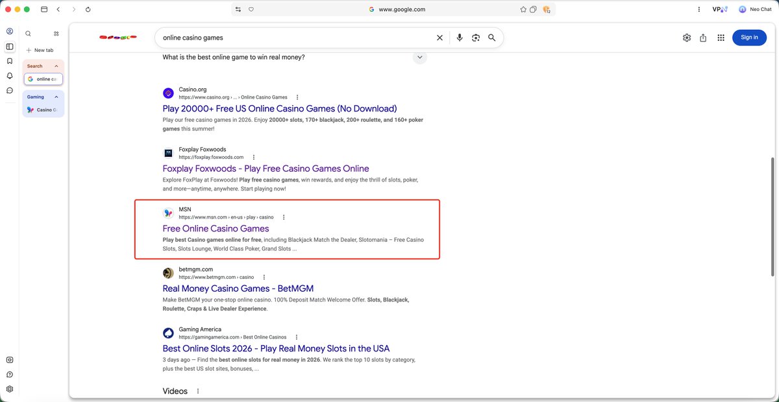Open the three-dot menu beside the betmgm.com result

(264, 277)
